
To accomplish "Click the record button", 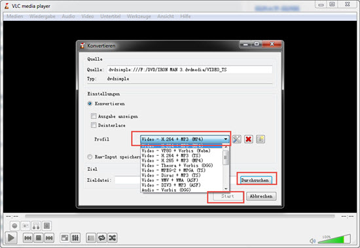I will (14, 226).
